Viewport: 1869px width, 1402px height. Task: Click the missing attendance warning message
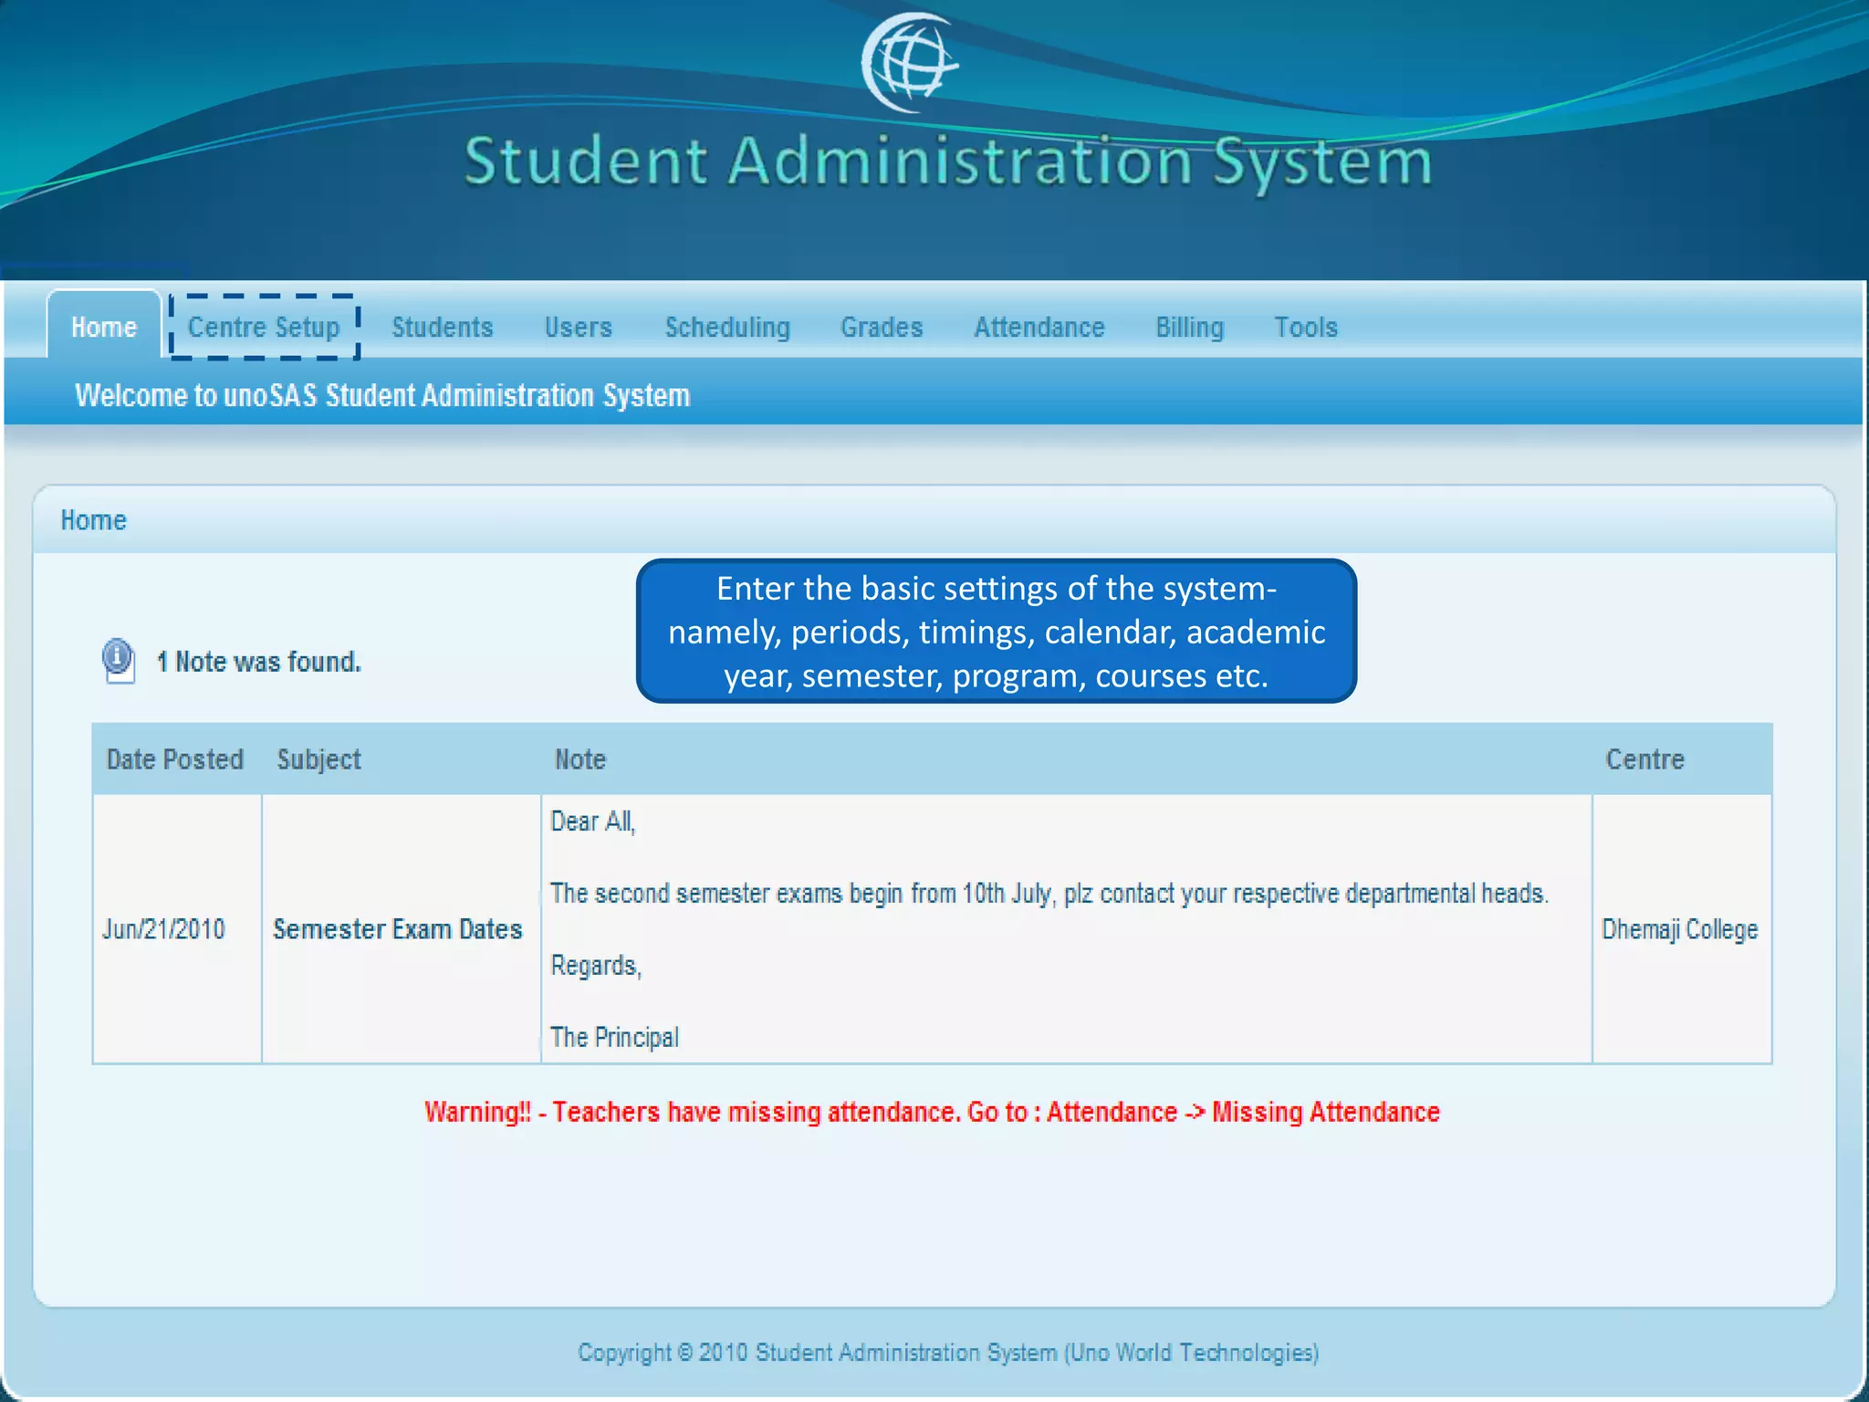point(933,1112)
